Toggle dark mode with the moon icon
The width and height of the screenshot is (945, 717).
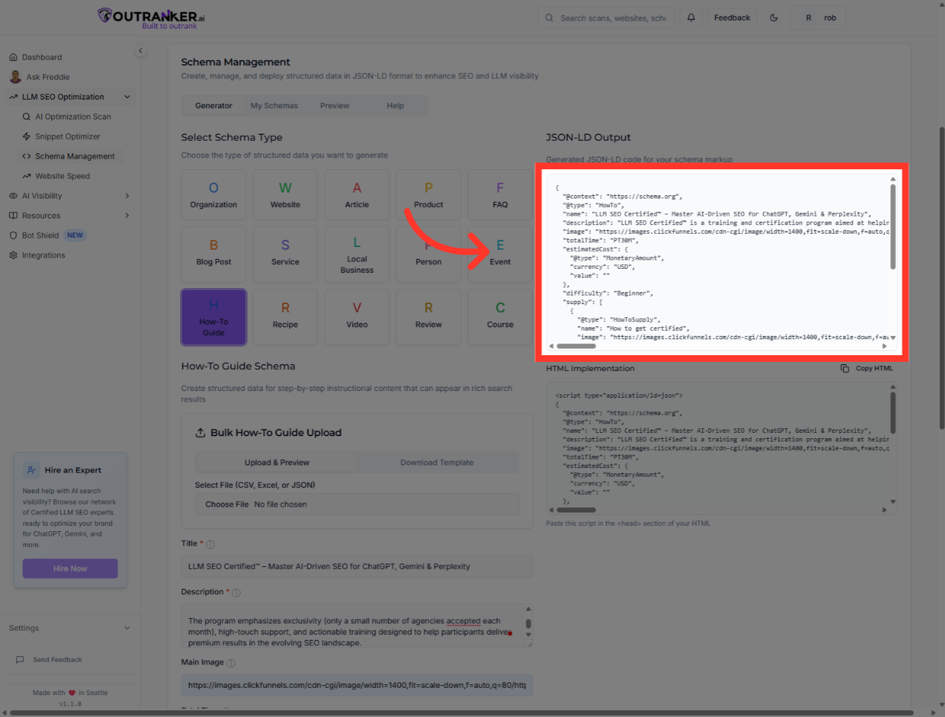pos(774,17)
